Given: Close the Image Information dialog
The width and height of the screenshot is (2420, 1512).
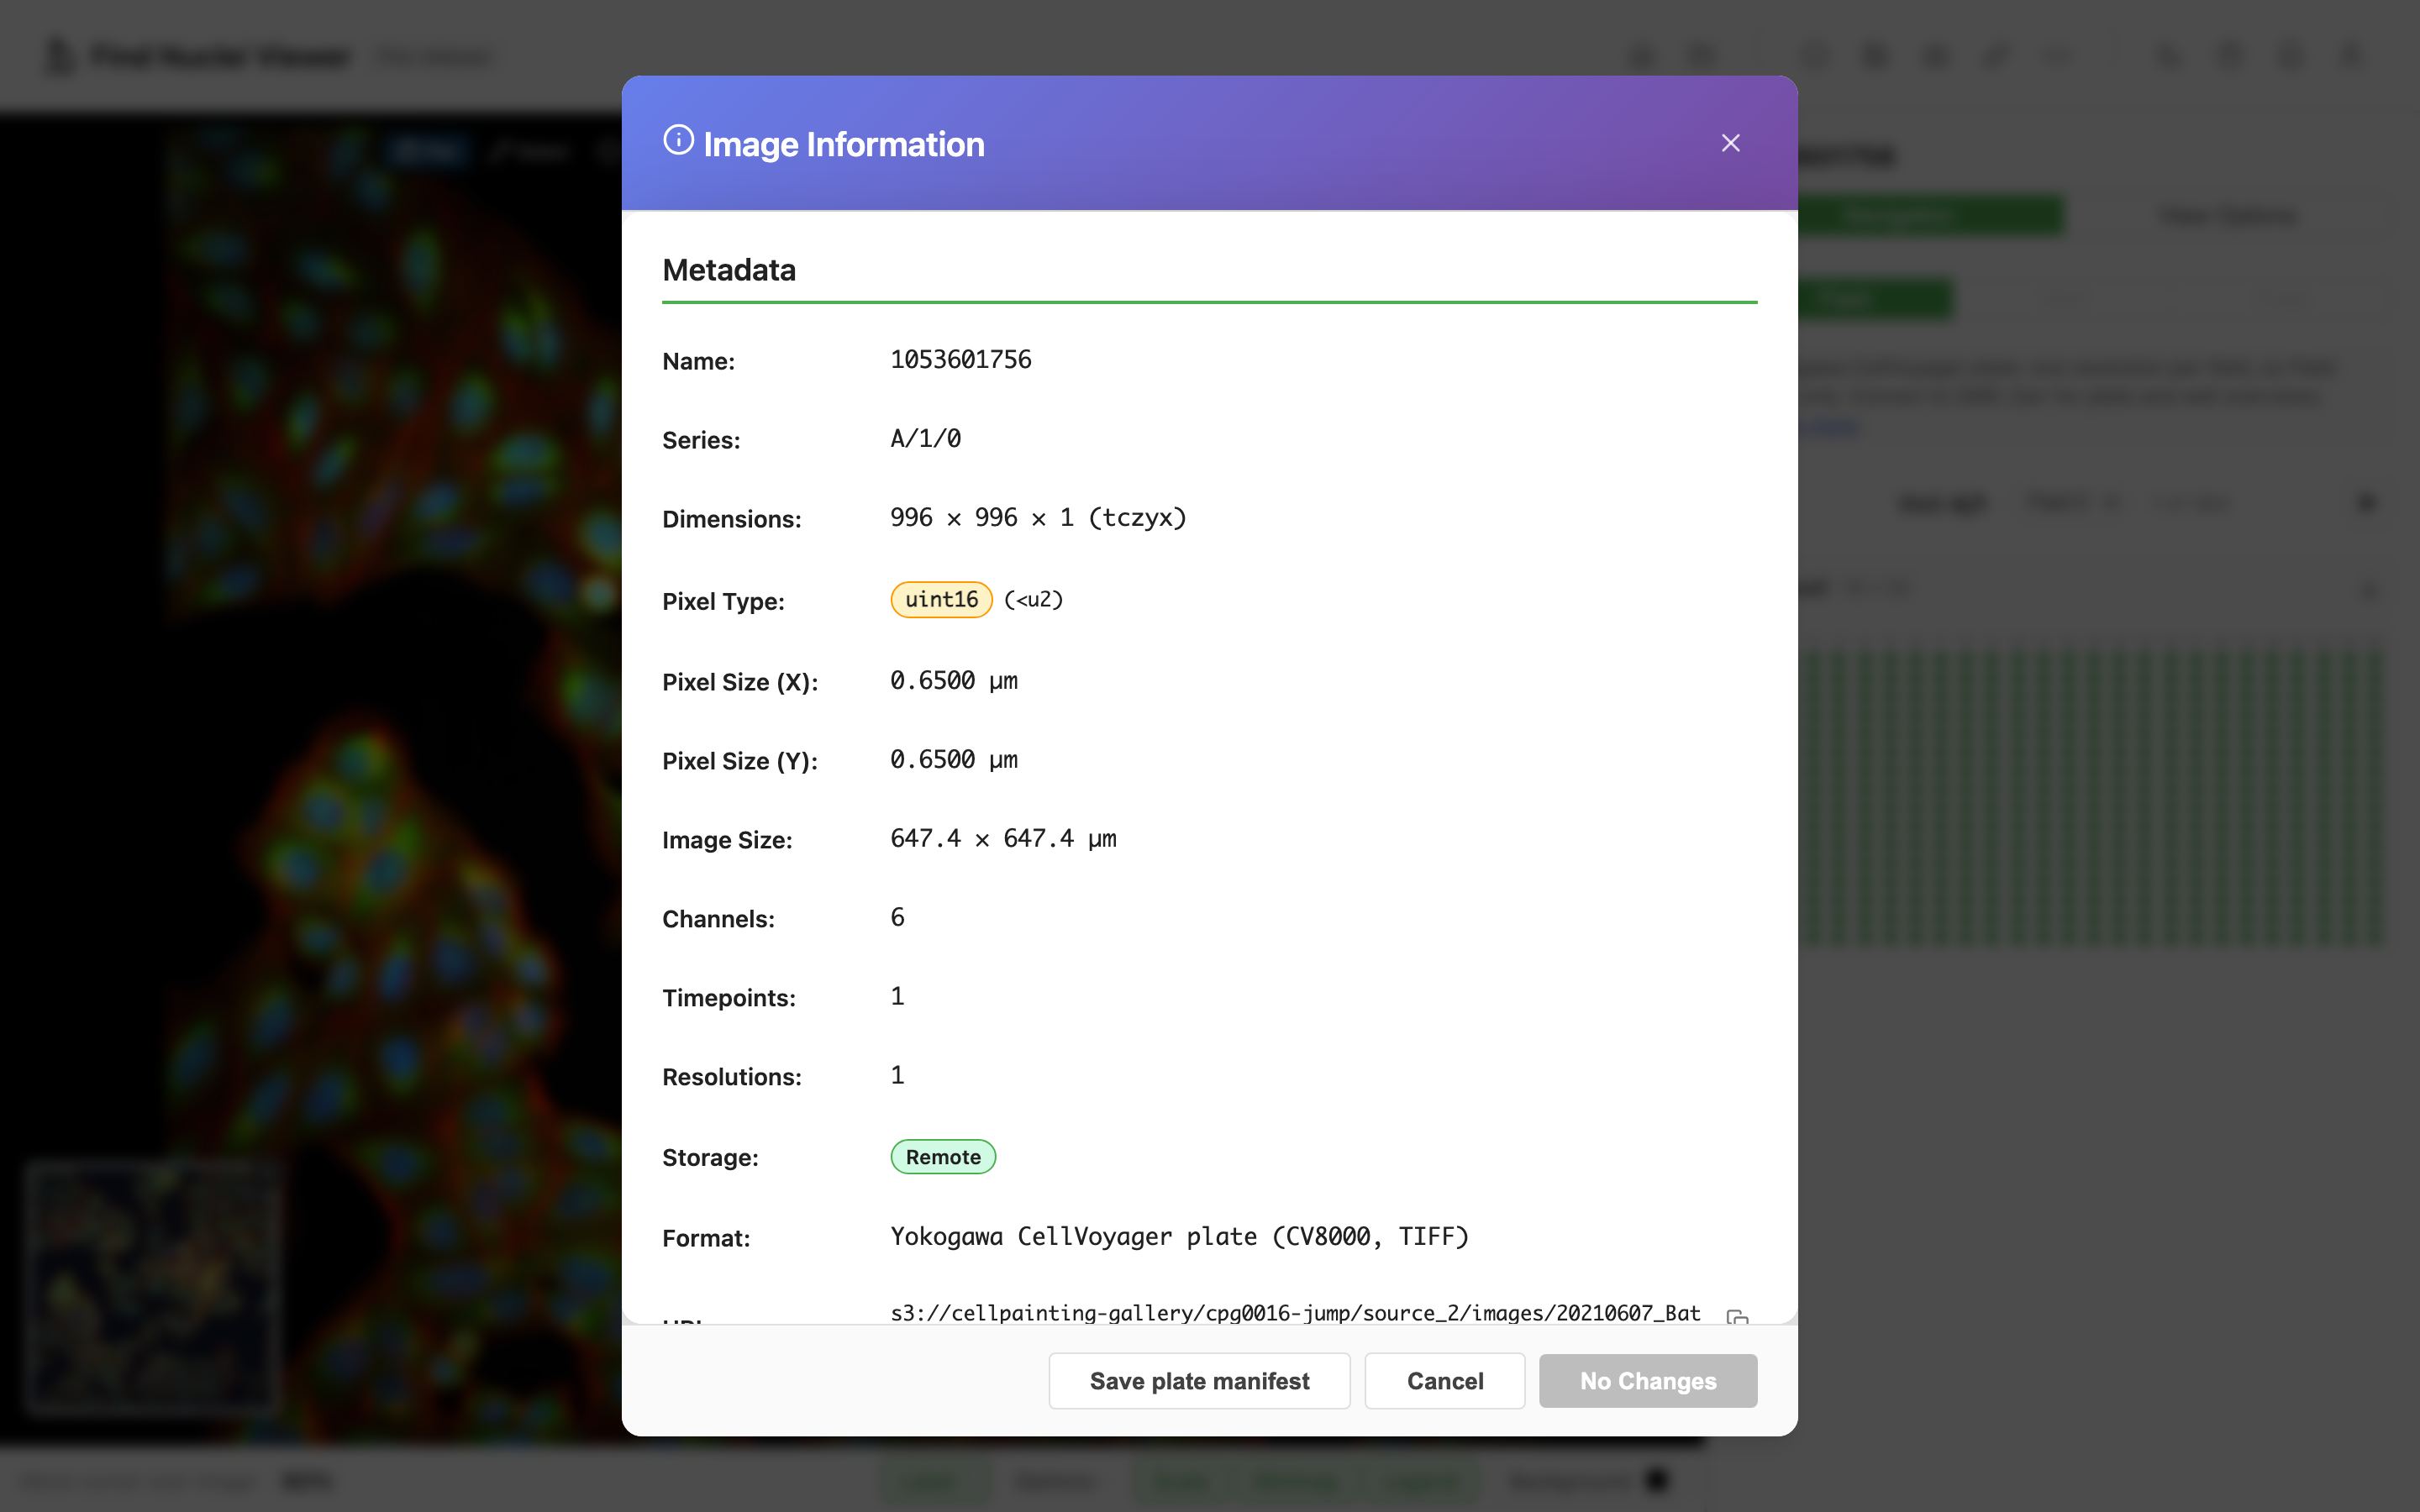Looking at the screenshot, I should 1730,143.
